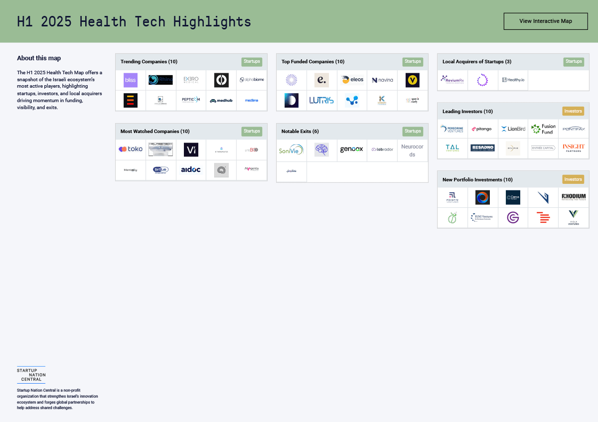
Task: Click the Eclipse investor logo tile
Action: (513, 148)
